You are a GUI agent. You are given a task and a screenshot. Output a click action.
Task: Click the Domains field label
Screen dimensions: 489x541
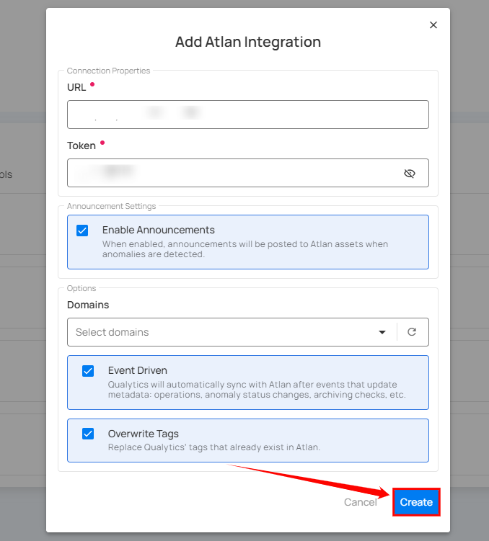tap(88, 305)
